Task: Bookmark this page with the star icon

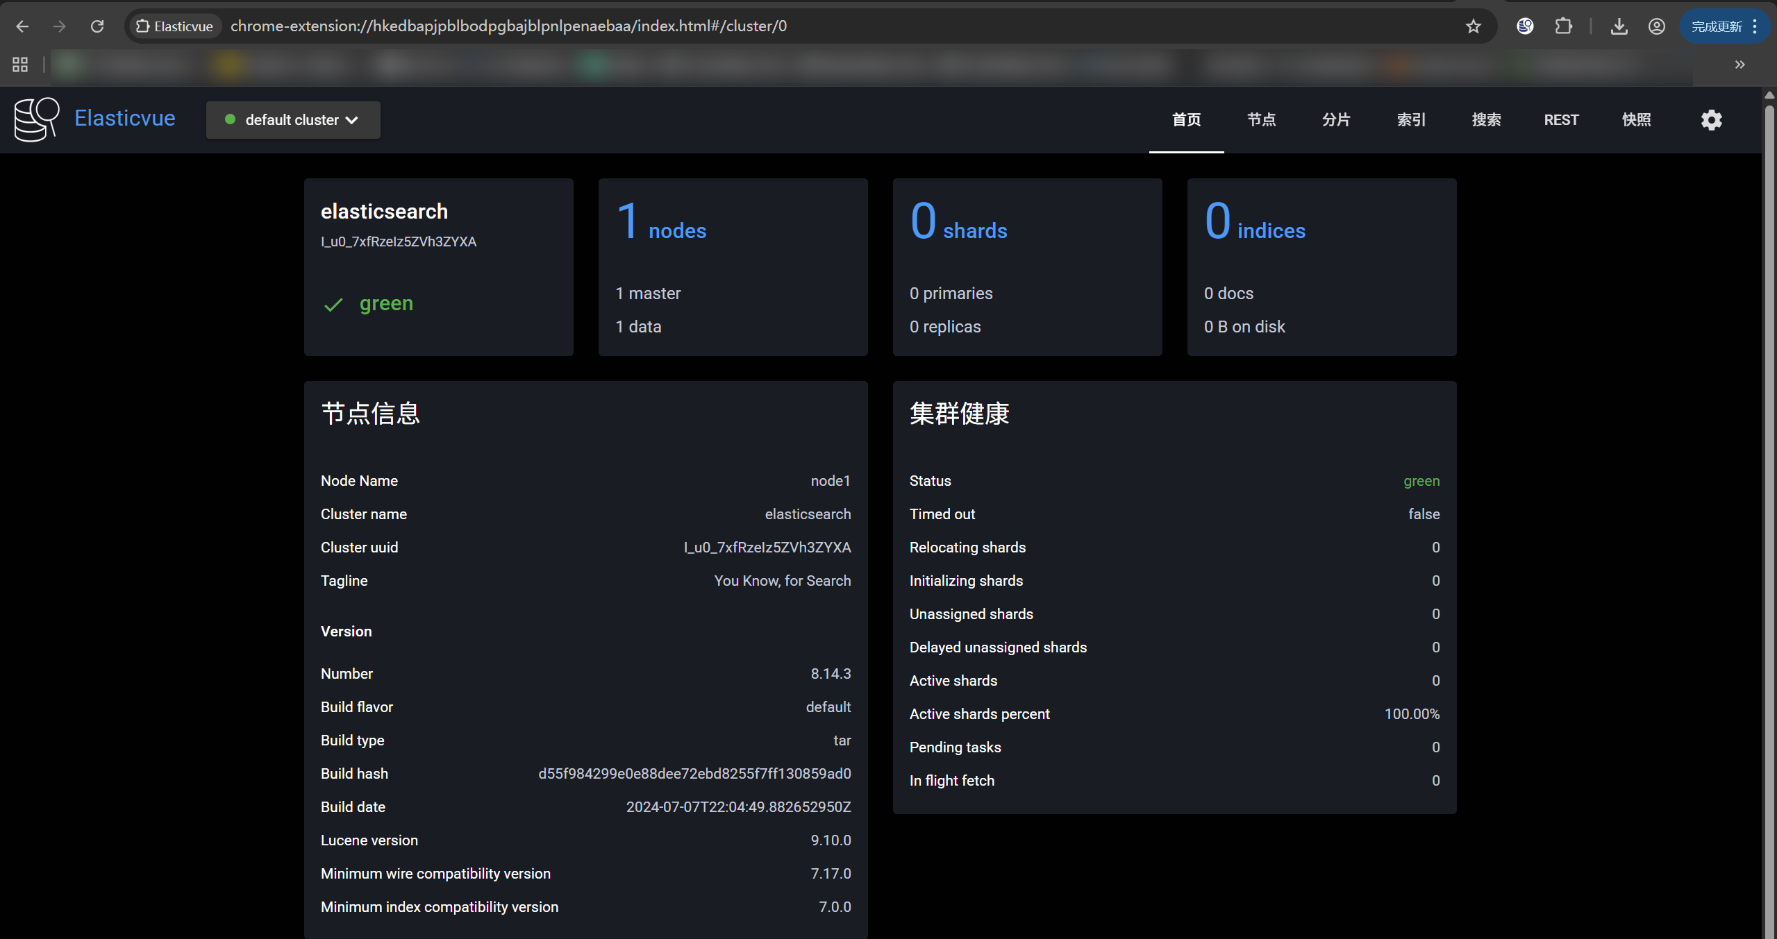Action: 1473,26
